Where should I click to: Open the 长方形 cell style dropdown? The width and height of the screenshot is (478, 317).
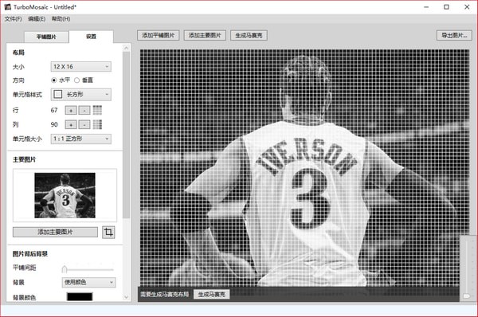pyautogui.click(x=80, y=95)
